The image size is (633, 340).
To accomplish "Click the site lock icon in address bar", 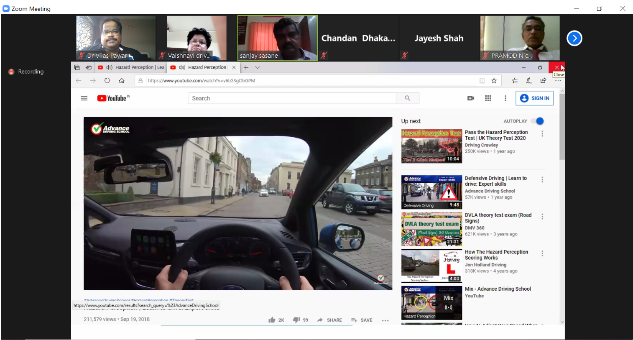I will (140, 81).
